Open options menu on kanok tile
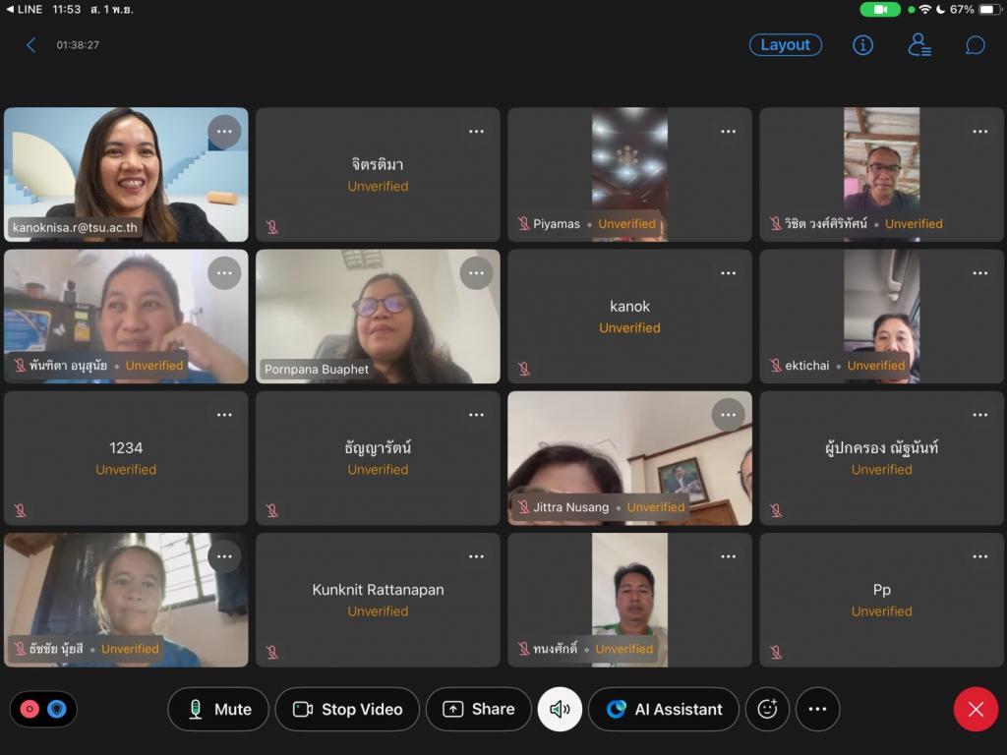This screenshot has height=755, width=1007. coord(728,273)
